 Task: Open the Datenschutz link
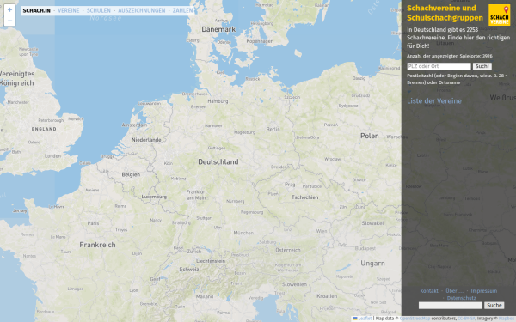[x=461, y=298]
